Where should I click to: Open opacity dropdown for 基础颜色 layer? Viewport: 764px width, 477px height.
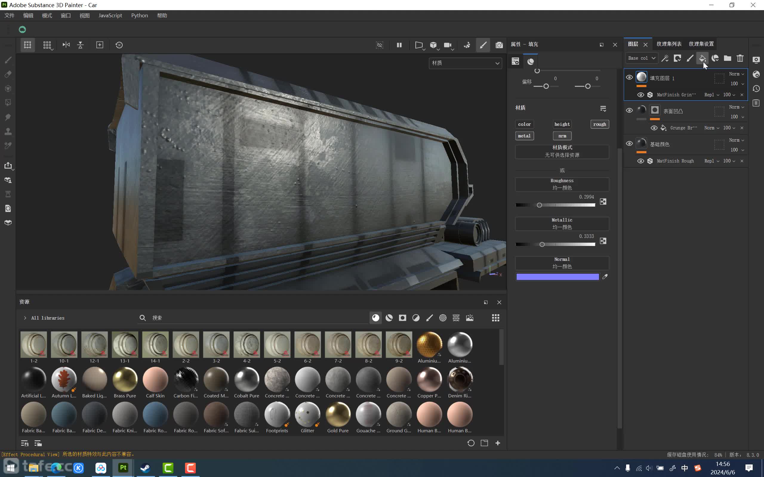737,150
